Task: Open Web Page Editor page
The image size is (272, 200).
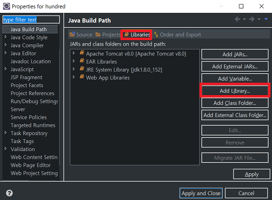Action: pos(31,165)
